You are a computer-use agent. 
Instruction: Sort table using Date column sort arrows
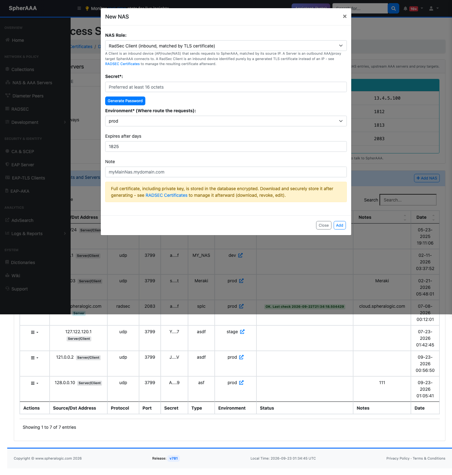coord(433,217)
